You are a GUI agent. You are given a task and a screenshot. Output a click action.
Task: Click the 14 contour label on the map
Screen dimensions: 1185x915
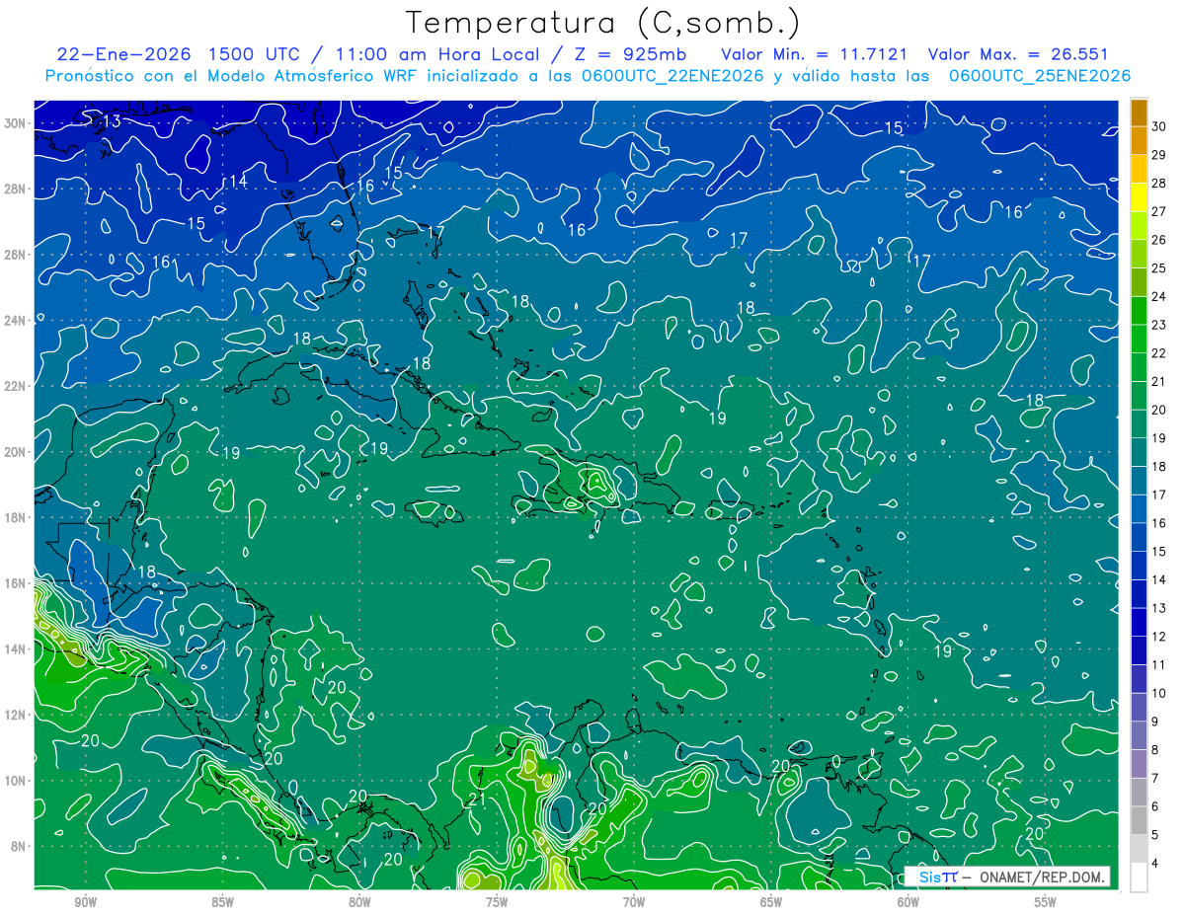click(x=237, y=182)
